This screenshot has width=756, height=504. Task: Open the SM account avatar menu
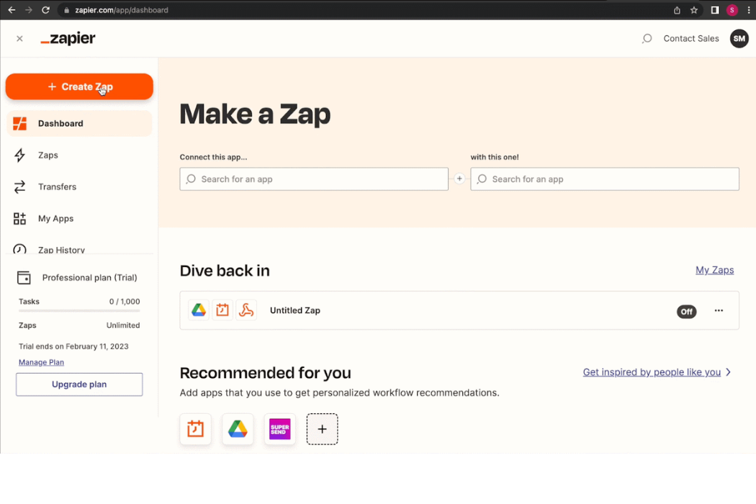pos(739,39)
